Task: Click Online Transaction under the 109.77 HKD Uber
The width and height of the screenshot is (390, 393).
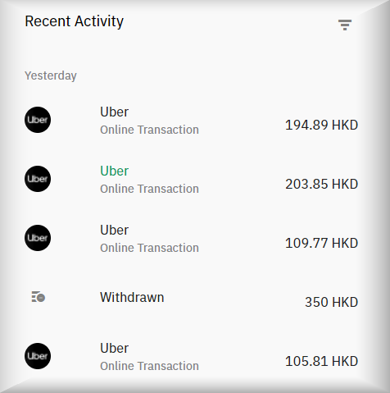Action: tap(149, 248)
